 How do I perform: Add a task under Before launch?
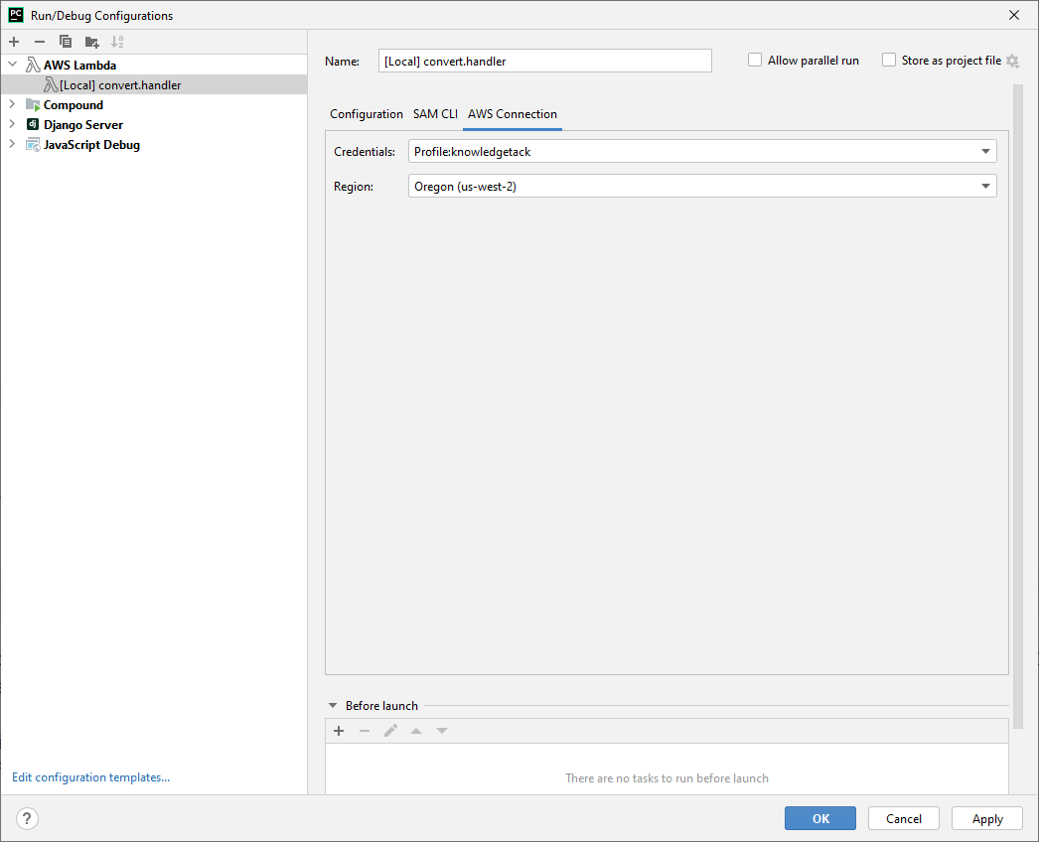point(339,731)
